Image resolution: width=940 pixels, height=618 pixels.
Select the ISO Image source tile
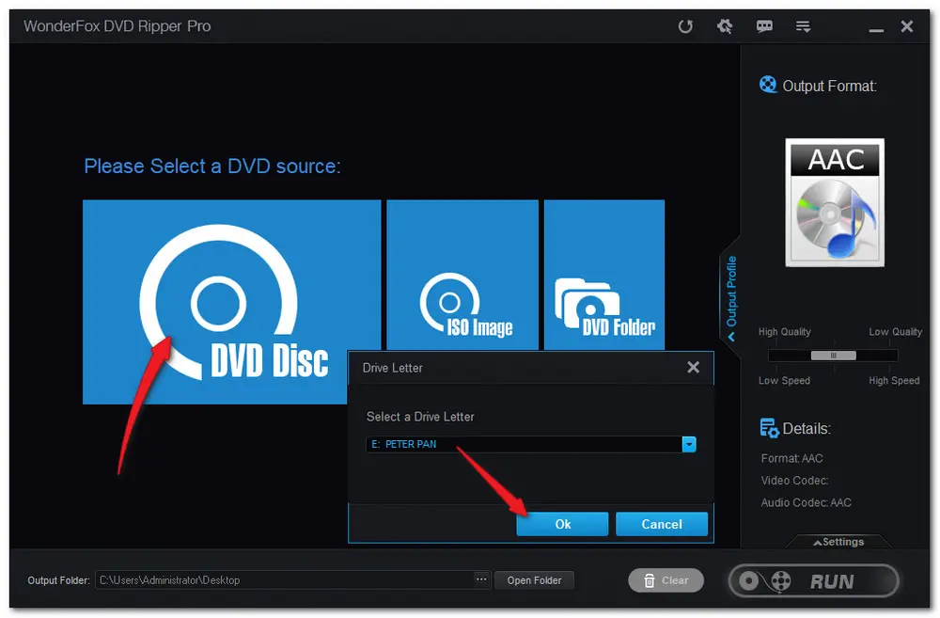coord(462,275)
